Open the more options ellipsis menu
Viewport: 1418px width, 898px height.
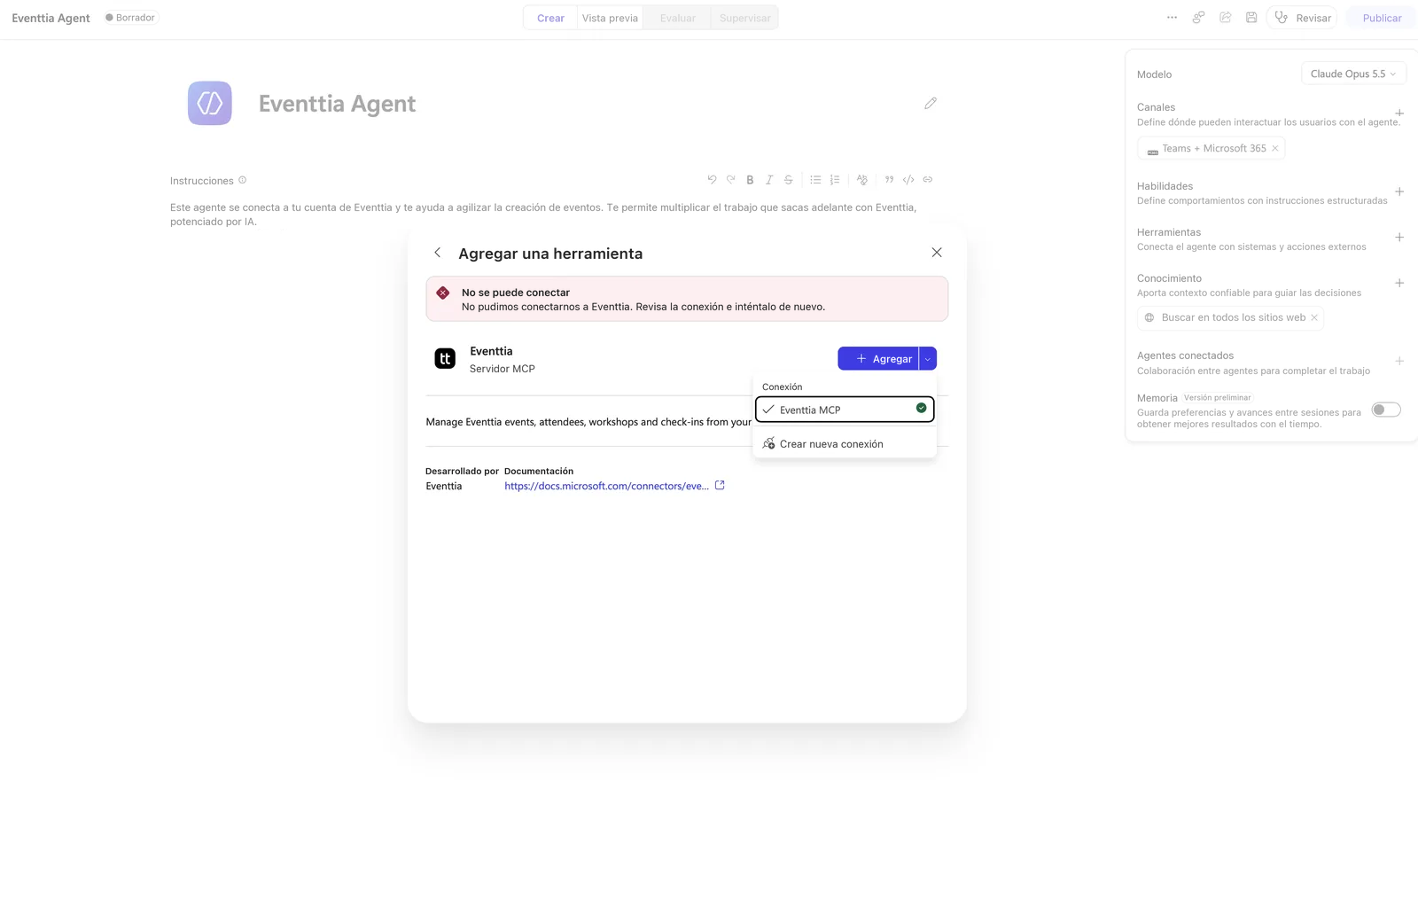point(1173,18)
